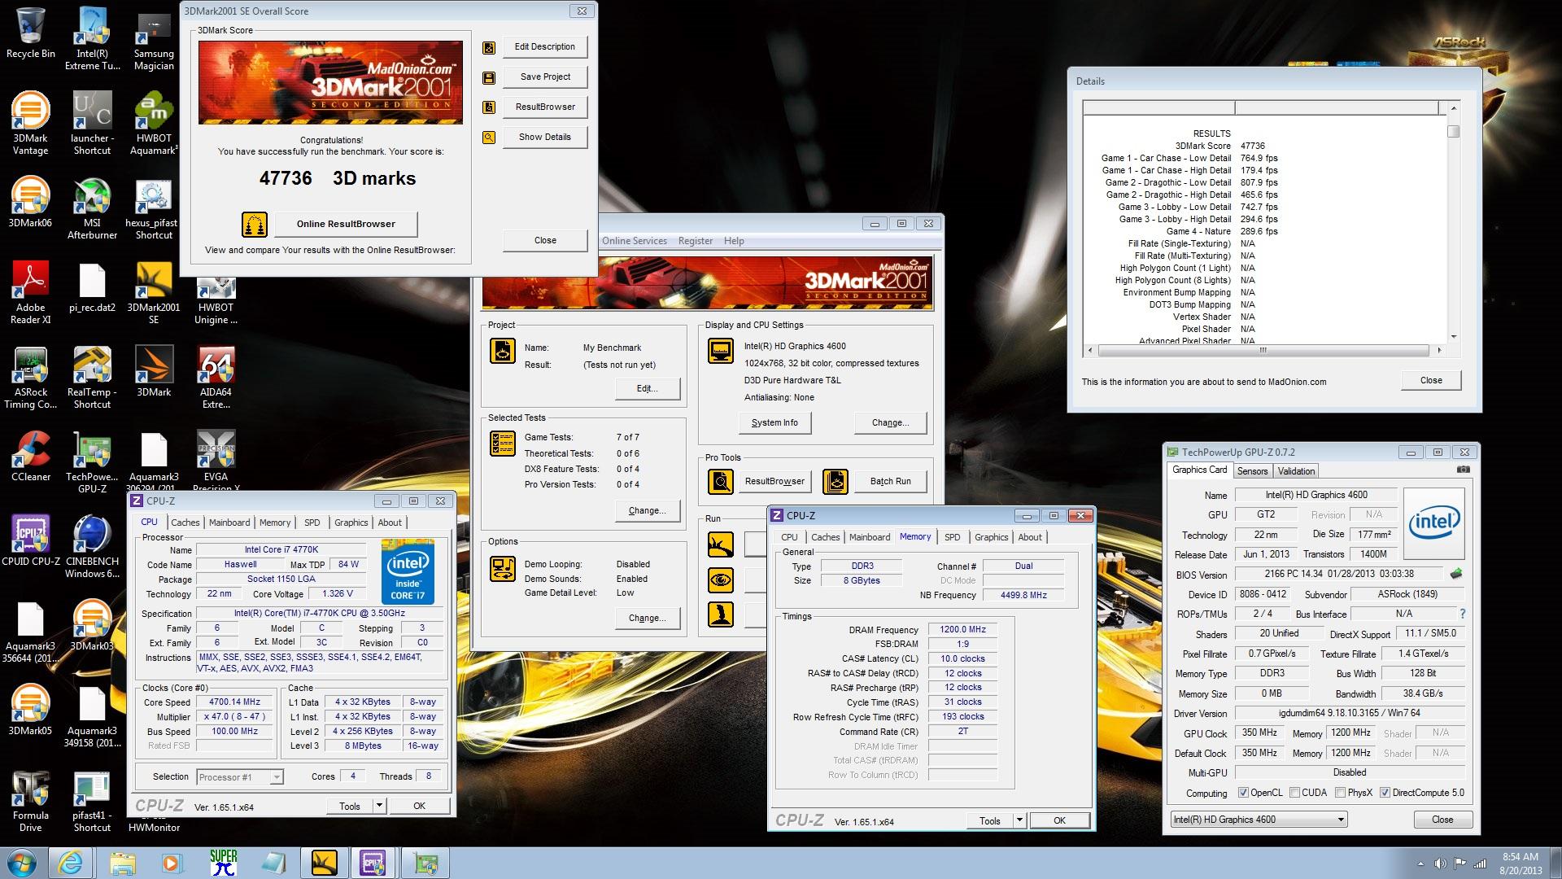Open the MSI Afterburner desktop icon
Image resolution: width=1562 pixels, height=879 pixels.
(x=92, y=208)
